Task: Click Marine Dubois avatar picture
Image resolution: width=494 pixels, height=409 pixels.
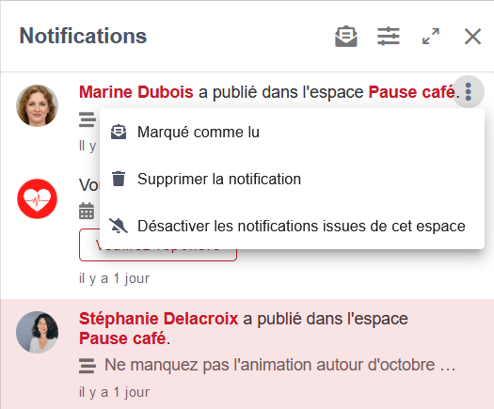Action: [38, 105]
